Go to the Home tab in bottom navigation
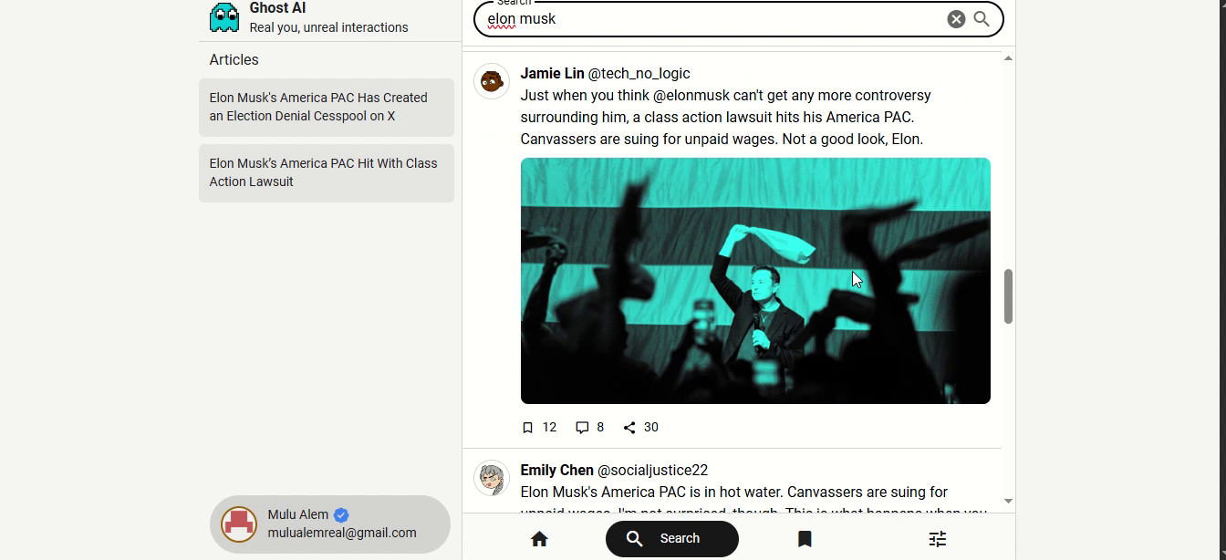This screenshot has height=560, width=1226. coord(539,539)
